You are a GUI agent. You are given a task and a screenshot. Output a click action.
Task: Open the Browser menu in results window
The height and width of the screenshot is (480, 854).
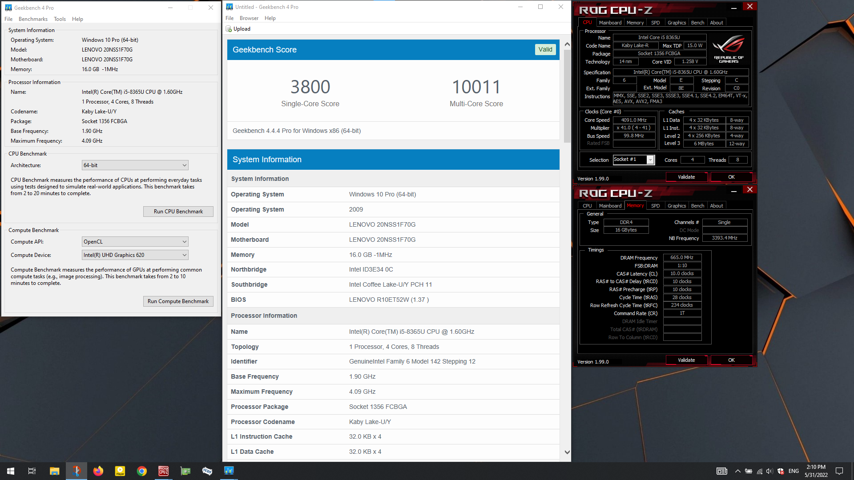(x=249, y=18)
